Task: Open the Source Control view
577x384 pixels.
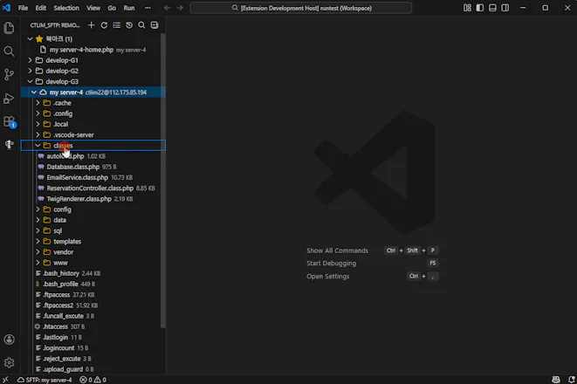Action: pos(10,75)
